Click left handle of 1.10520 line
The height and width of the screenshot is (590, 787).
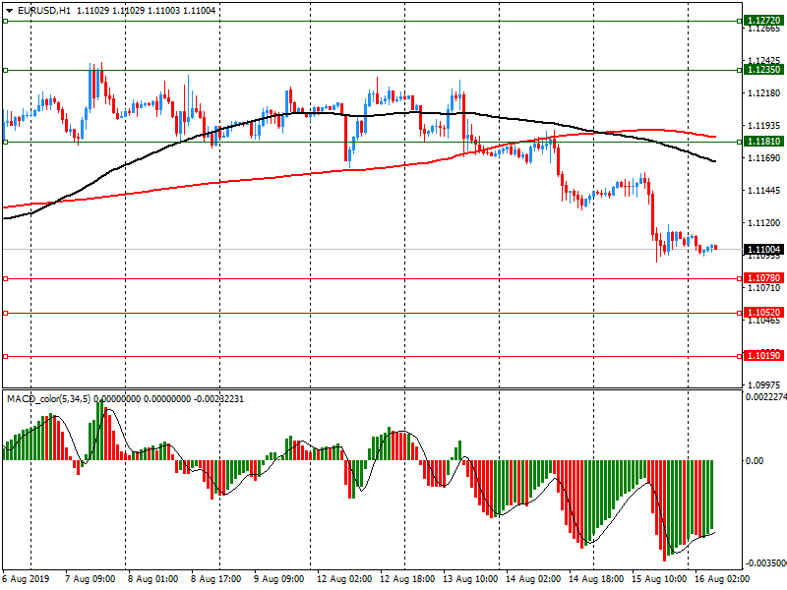[x=5, y=313]
